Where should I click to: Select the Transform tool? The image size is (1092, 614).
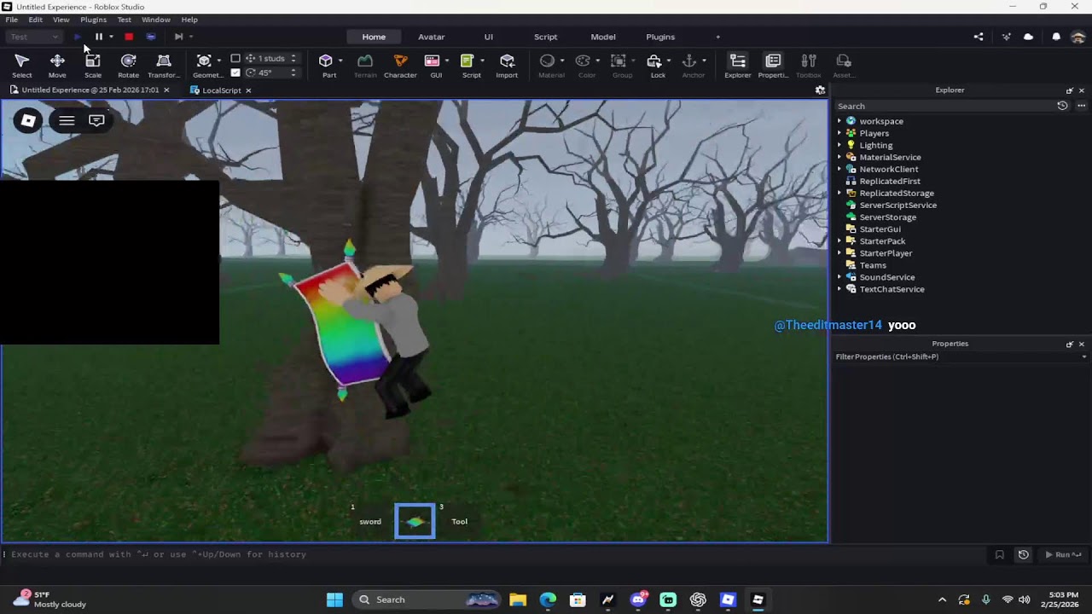click(x=164, y=66)
